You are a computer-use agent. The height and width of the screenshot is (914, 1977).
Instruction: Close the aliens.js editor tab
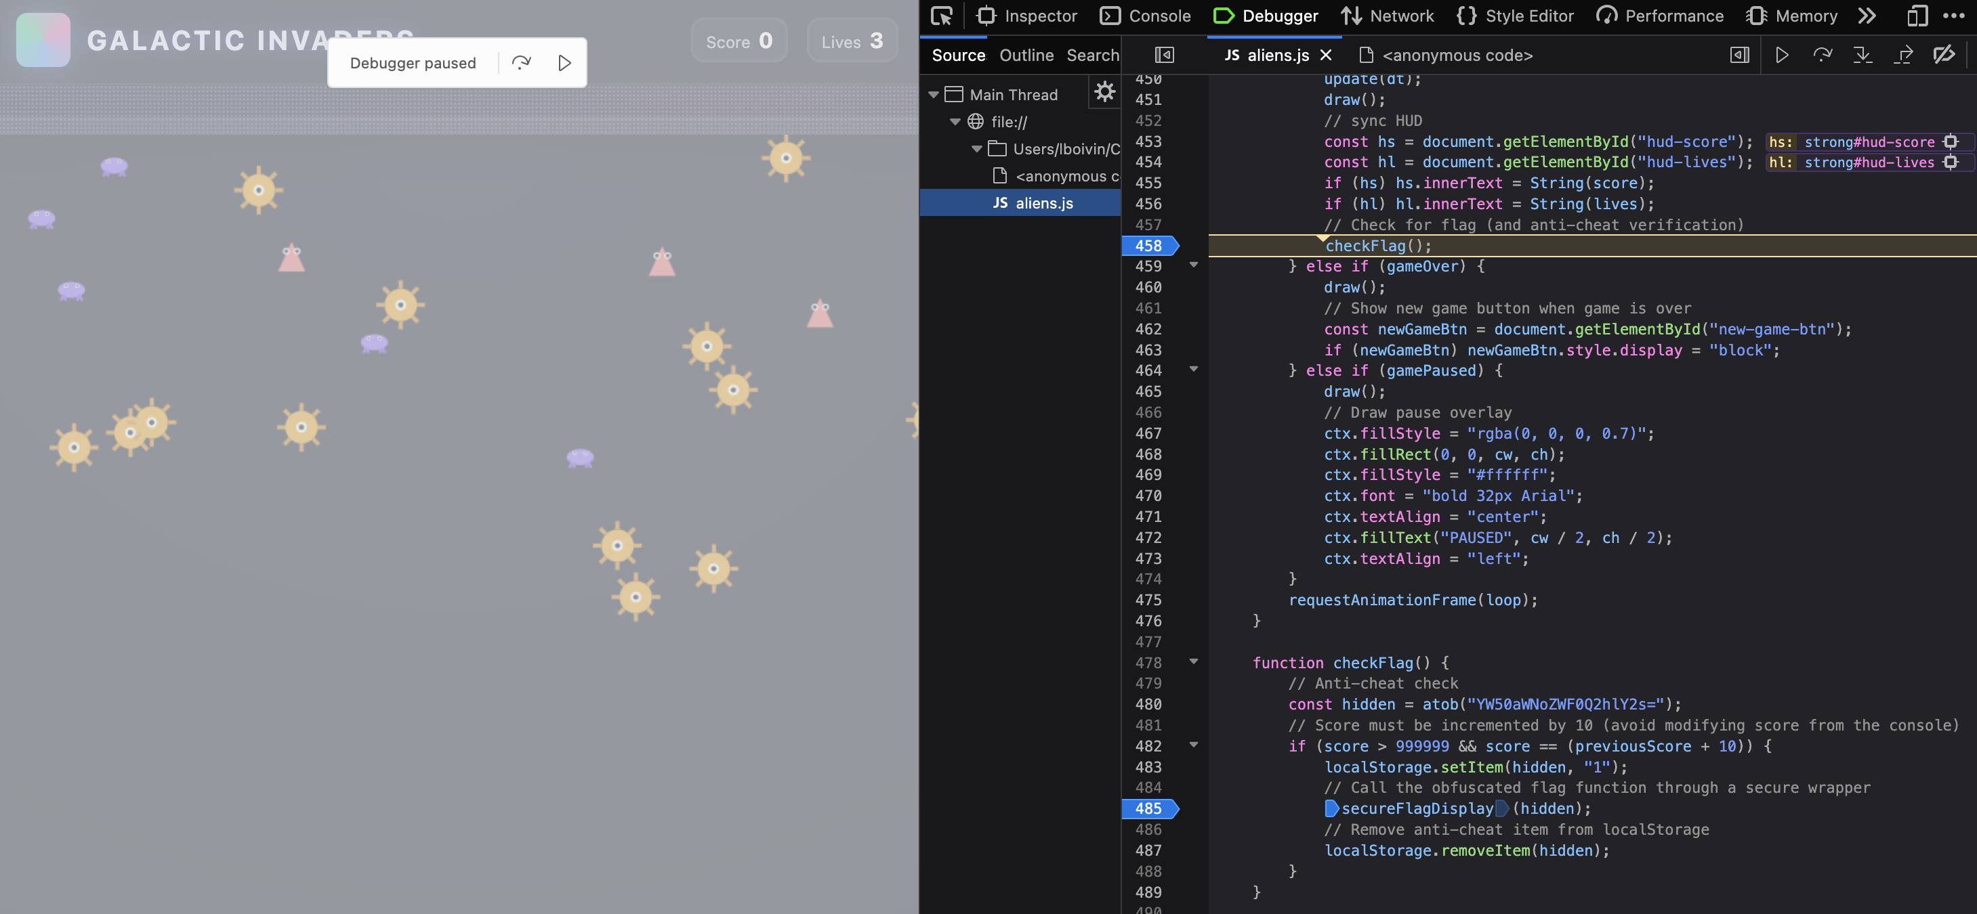tap(1326, 54)
